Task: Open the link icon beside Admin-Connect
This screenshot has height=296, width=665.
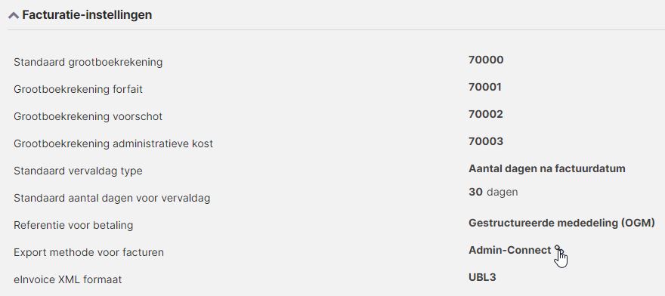Action: pyautogui.click(x=558, y=249)
